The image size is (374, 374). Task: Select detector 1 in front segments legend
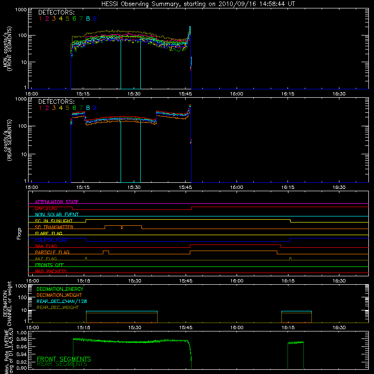tap(40, 19)
